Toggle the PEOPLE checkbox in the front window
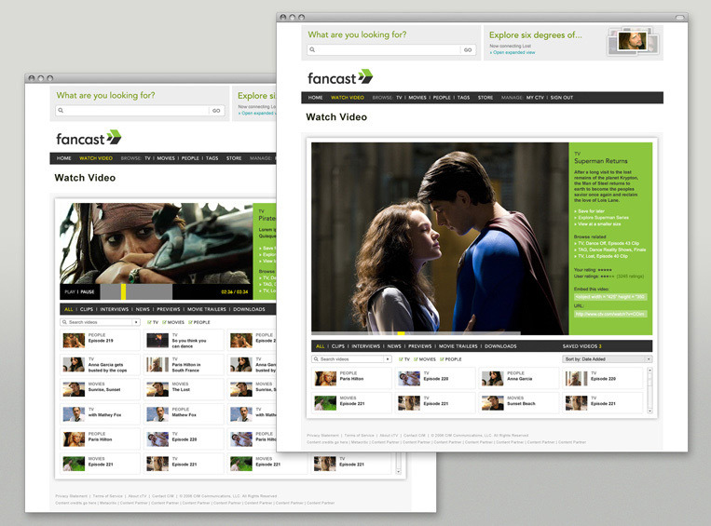Image resolution: width=711 pixels, height=526 pixels. pyautogui.click(x=442, y=359)
